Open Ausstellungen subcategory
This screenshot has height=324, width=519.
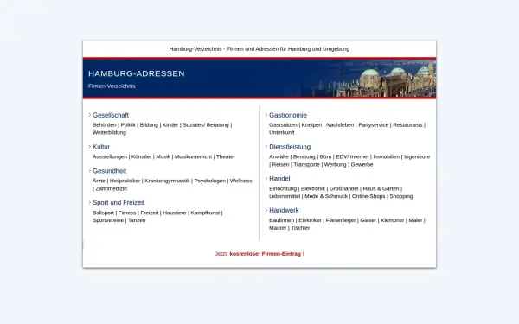pos(110,156)
